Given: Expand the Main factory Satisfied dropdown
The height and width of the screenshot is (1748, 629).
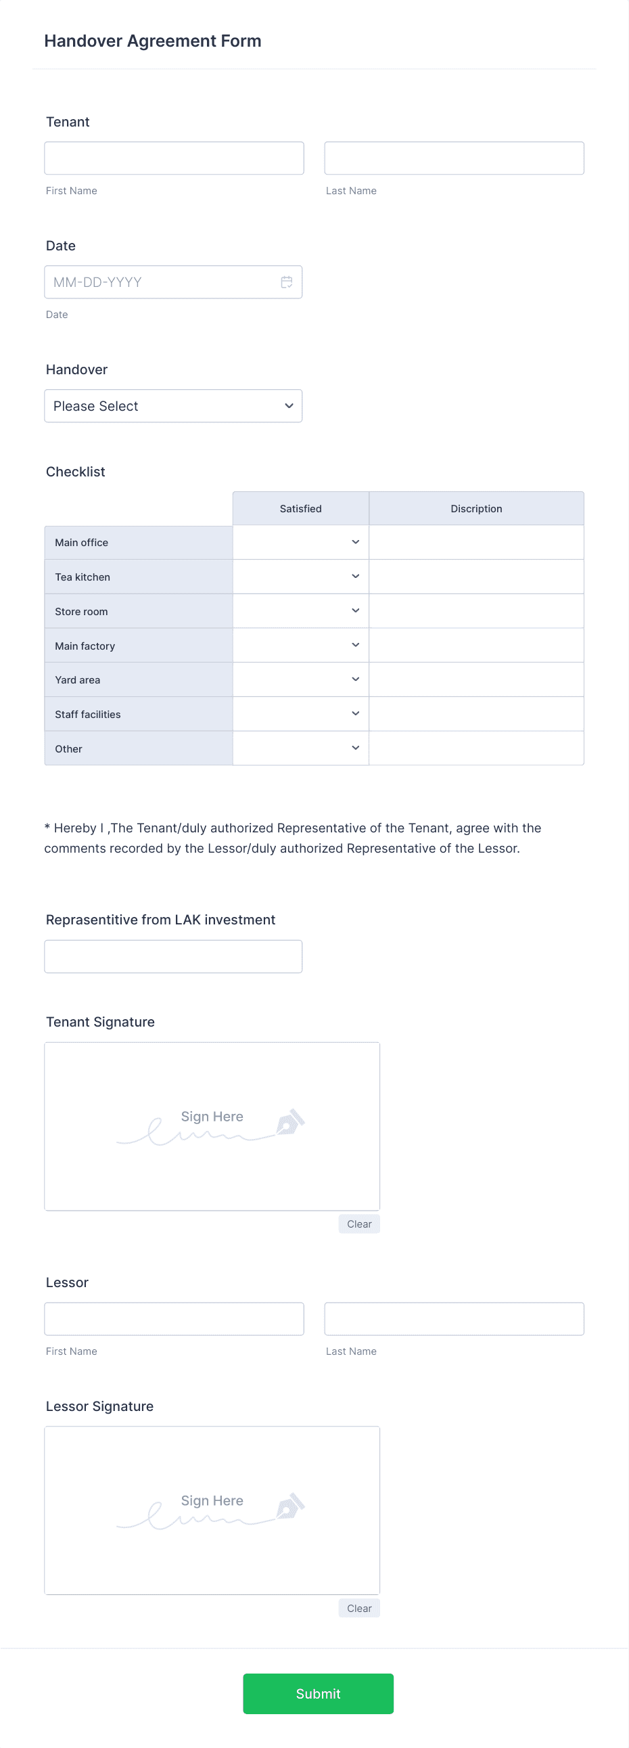Looking at the screenshot, I should pos(300,646).
